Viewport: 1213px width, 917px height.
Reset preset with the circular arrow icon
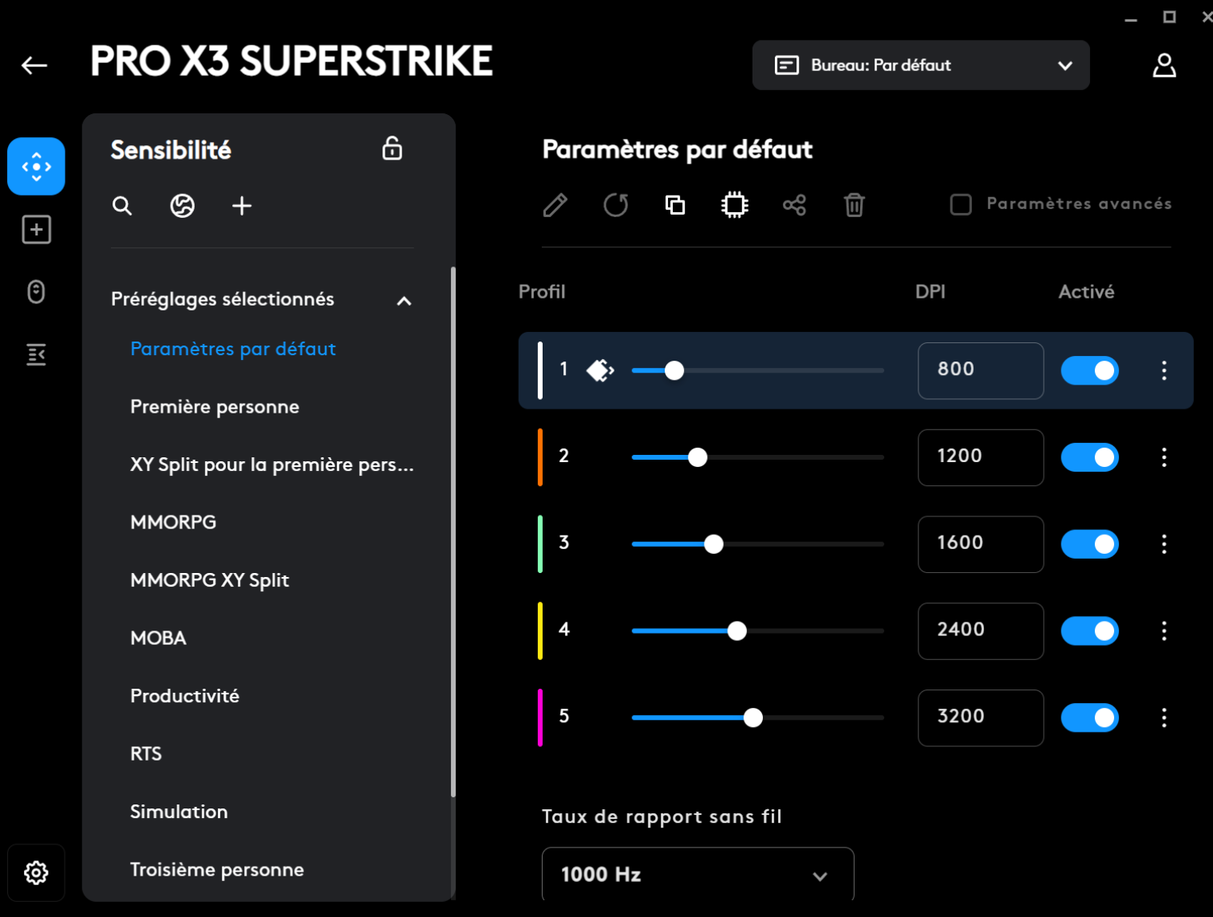(x=615, y=205)
